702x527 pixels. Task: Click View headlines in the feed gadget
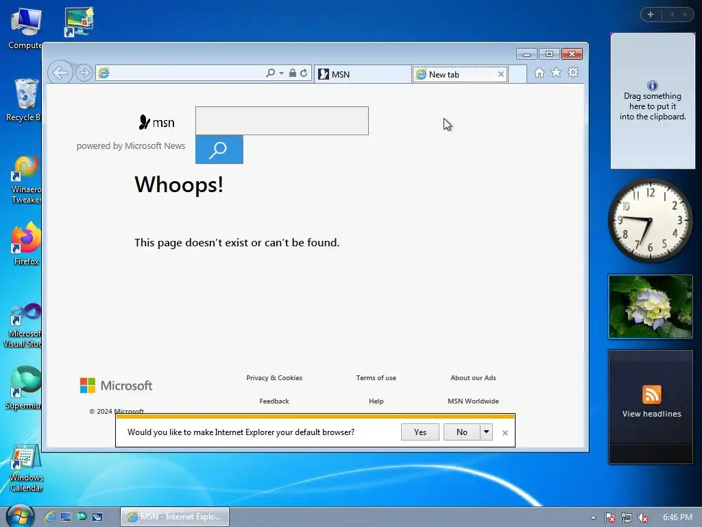tap(651, 414)
